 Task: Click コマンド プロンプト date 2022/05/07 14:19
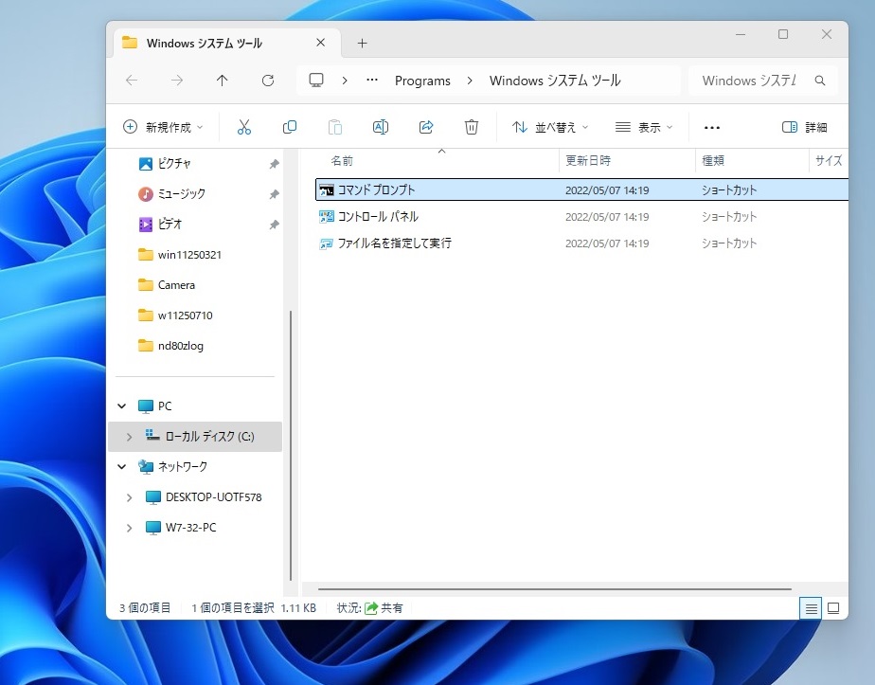[607, 190]
